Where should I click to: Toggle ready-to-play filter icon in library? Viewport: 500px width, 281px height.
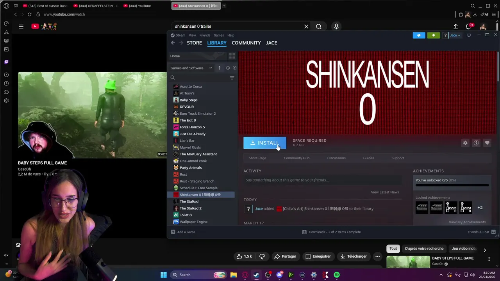pos(234,68)
